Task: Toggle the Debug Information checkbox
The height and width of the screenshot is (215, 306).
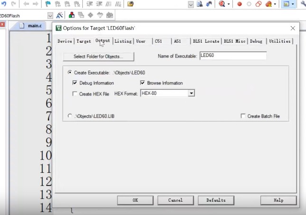Action: [75, 83]
